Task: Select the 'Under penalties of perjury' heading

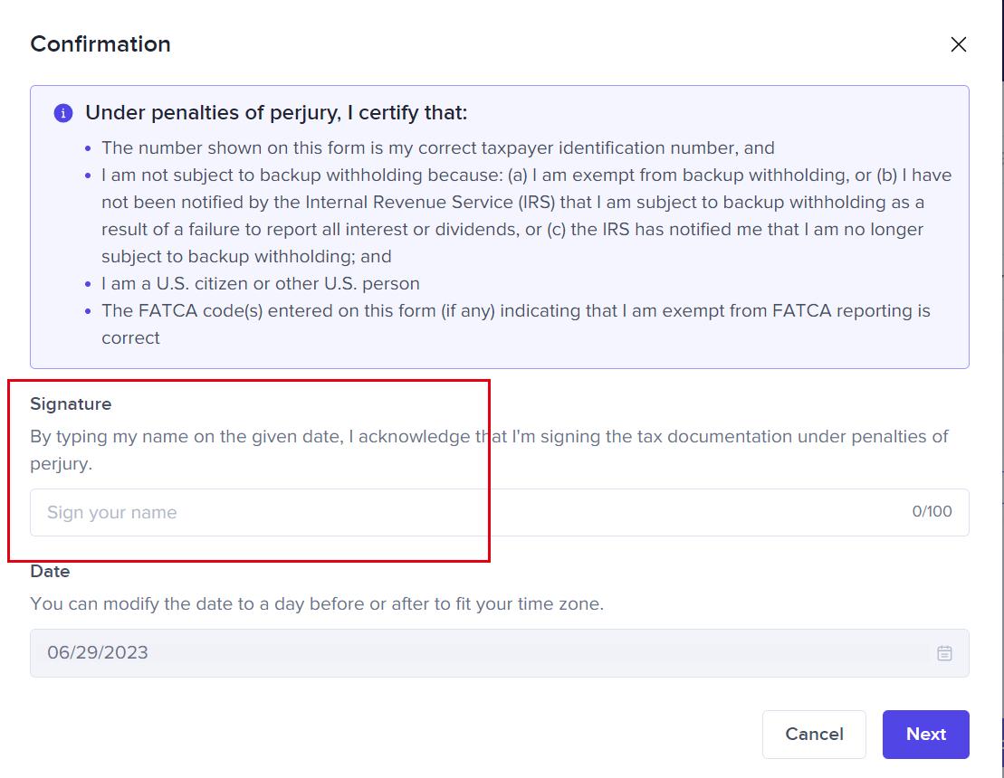Action: pos(276,112)
